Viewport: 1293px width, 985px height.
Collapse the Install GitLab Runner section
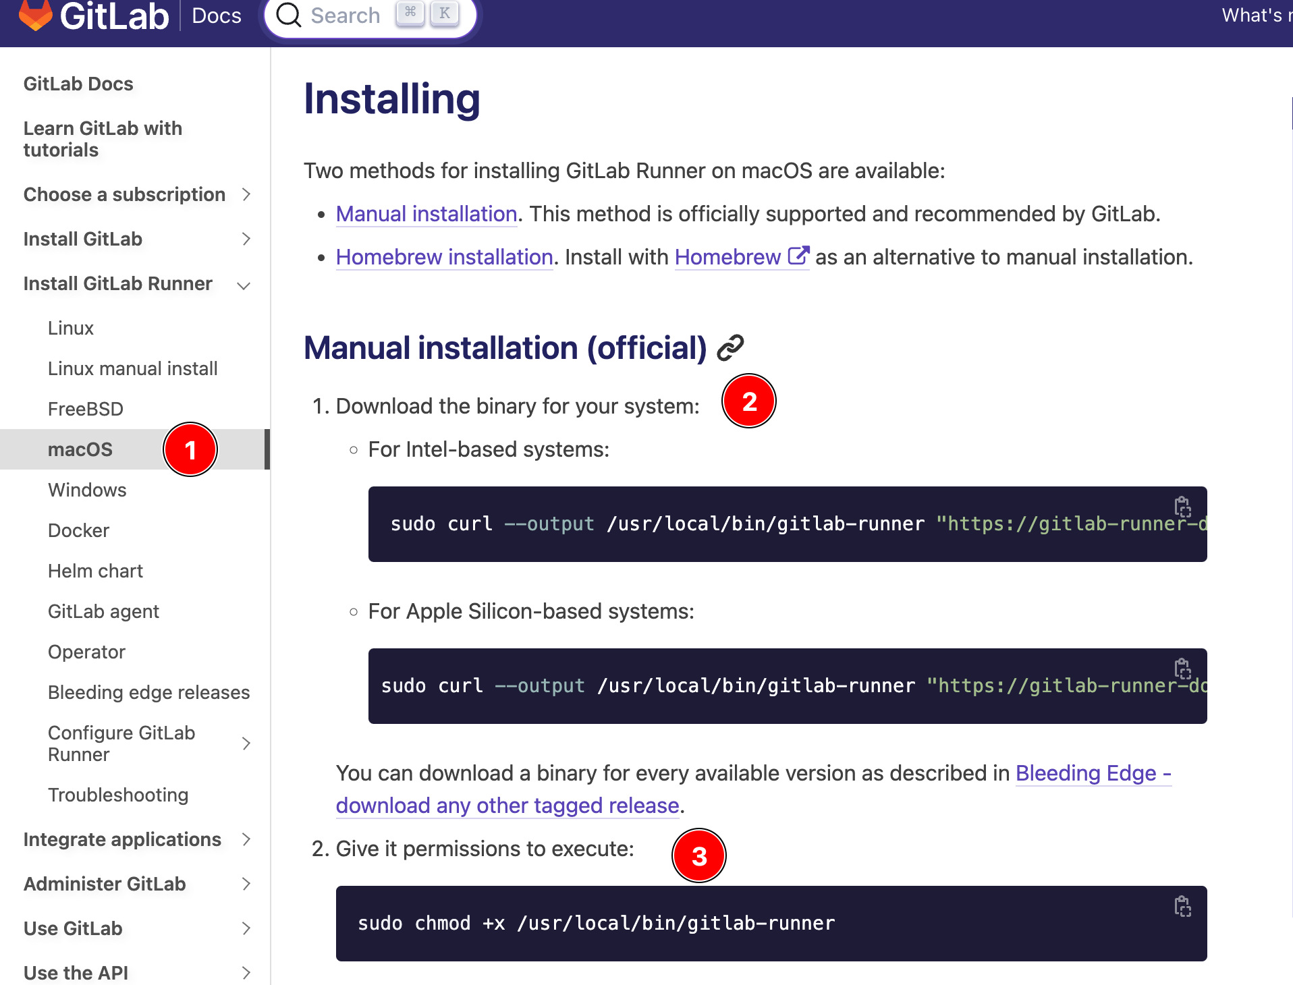point(244,285)
